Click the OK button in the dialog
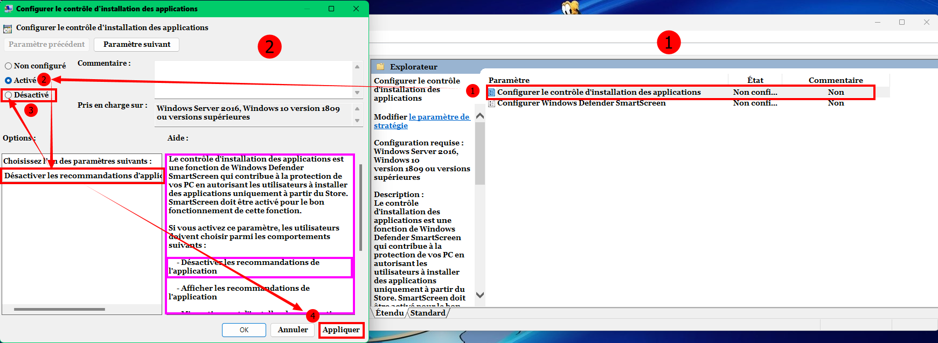 244,330
